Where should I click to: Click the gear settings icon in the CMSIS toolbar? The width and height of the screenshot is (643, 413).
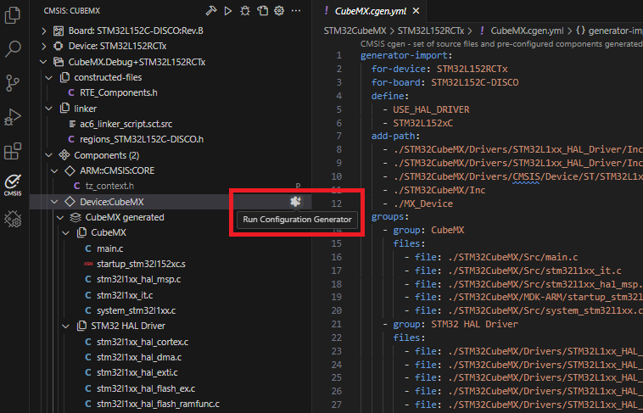click(279, 11)
